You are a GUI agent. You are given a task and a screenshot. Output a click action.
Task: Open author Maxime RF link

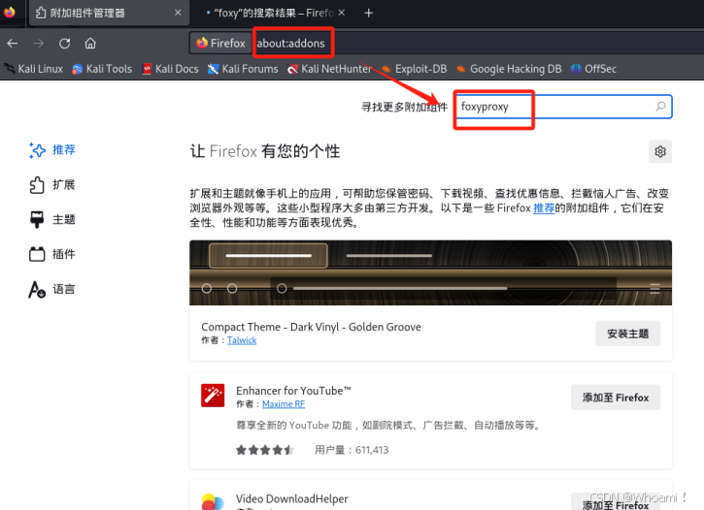pos(284,403)
